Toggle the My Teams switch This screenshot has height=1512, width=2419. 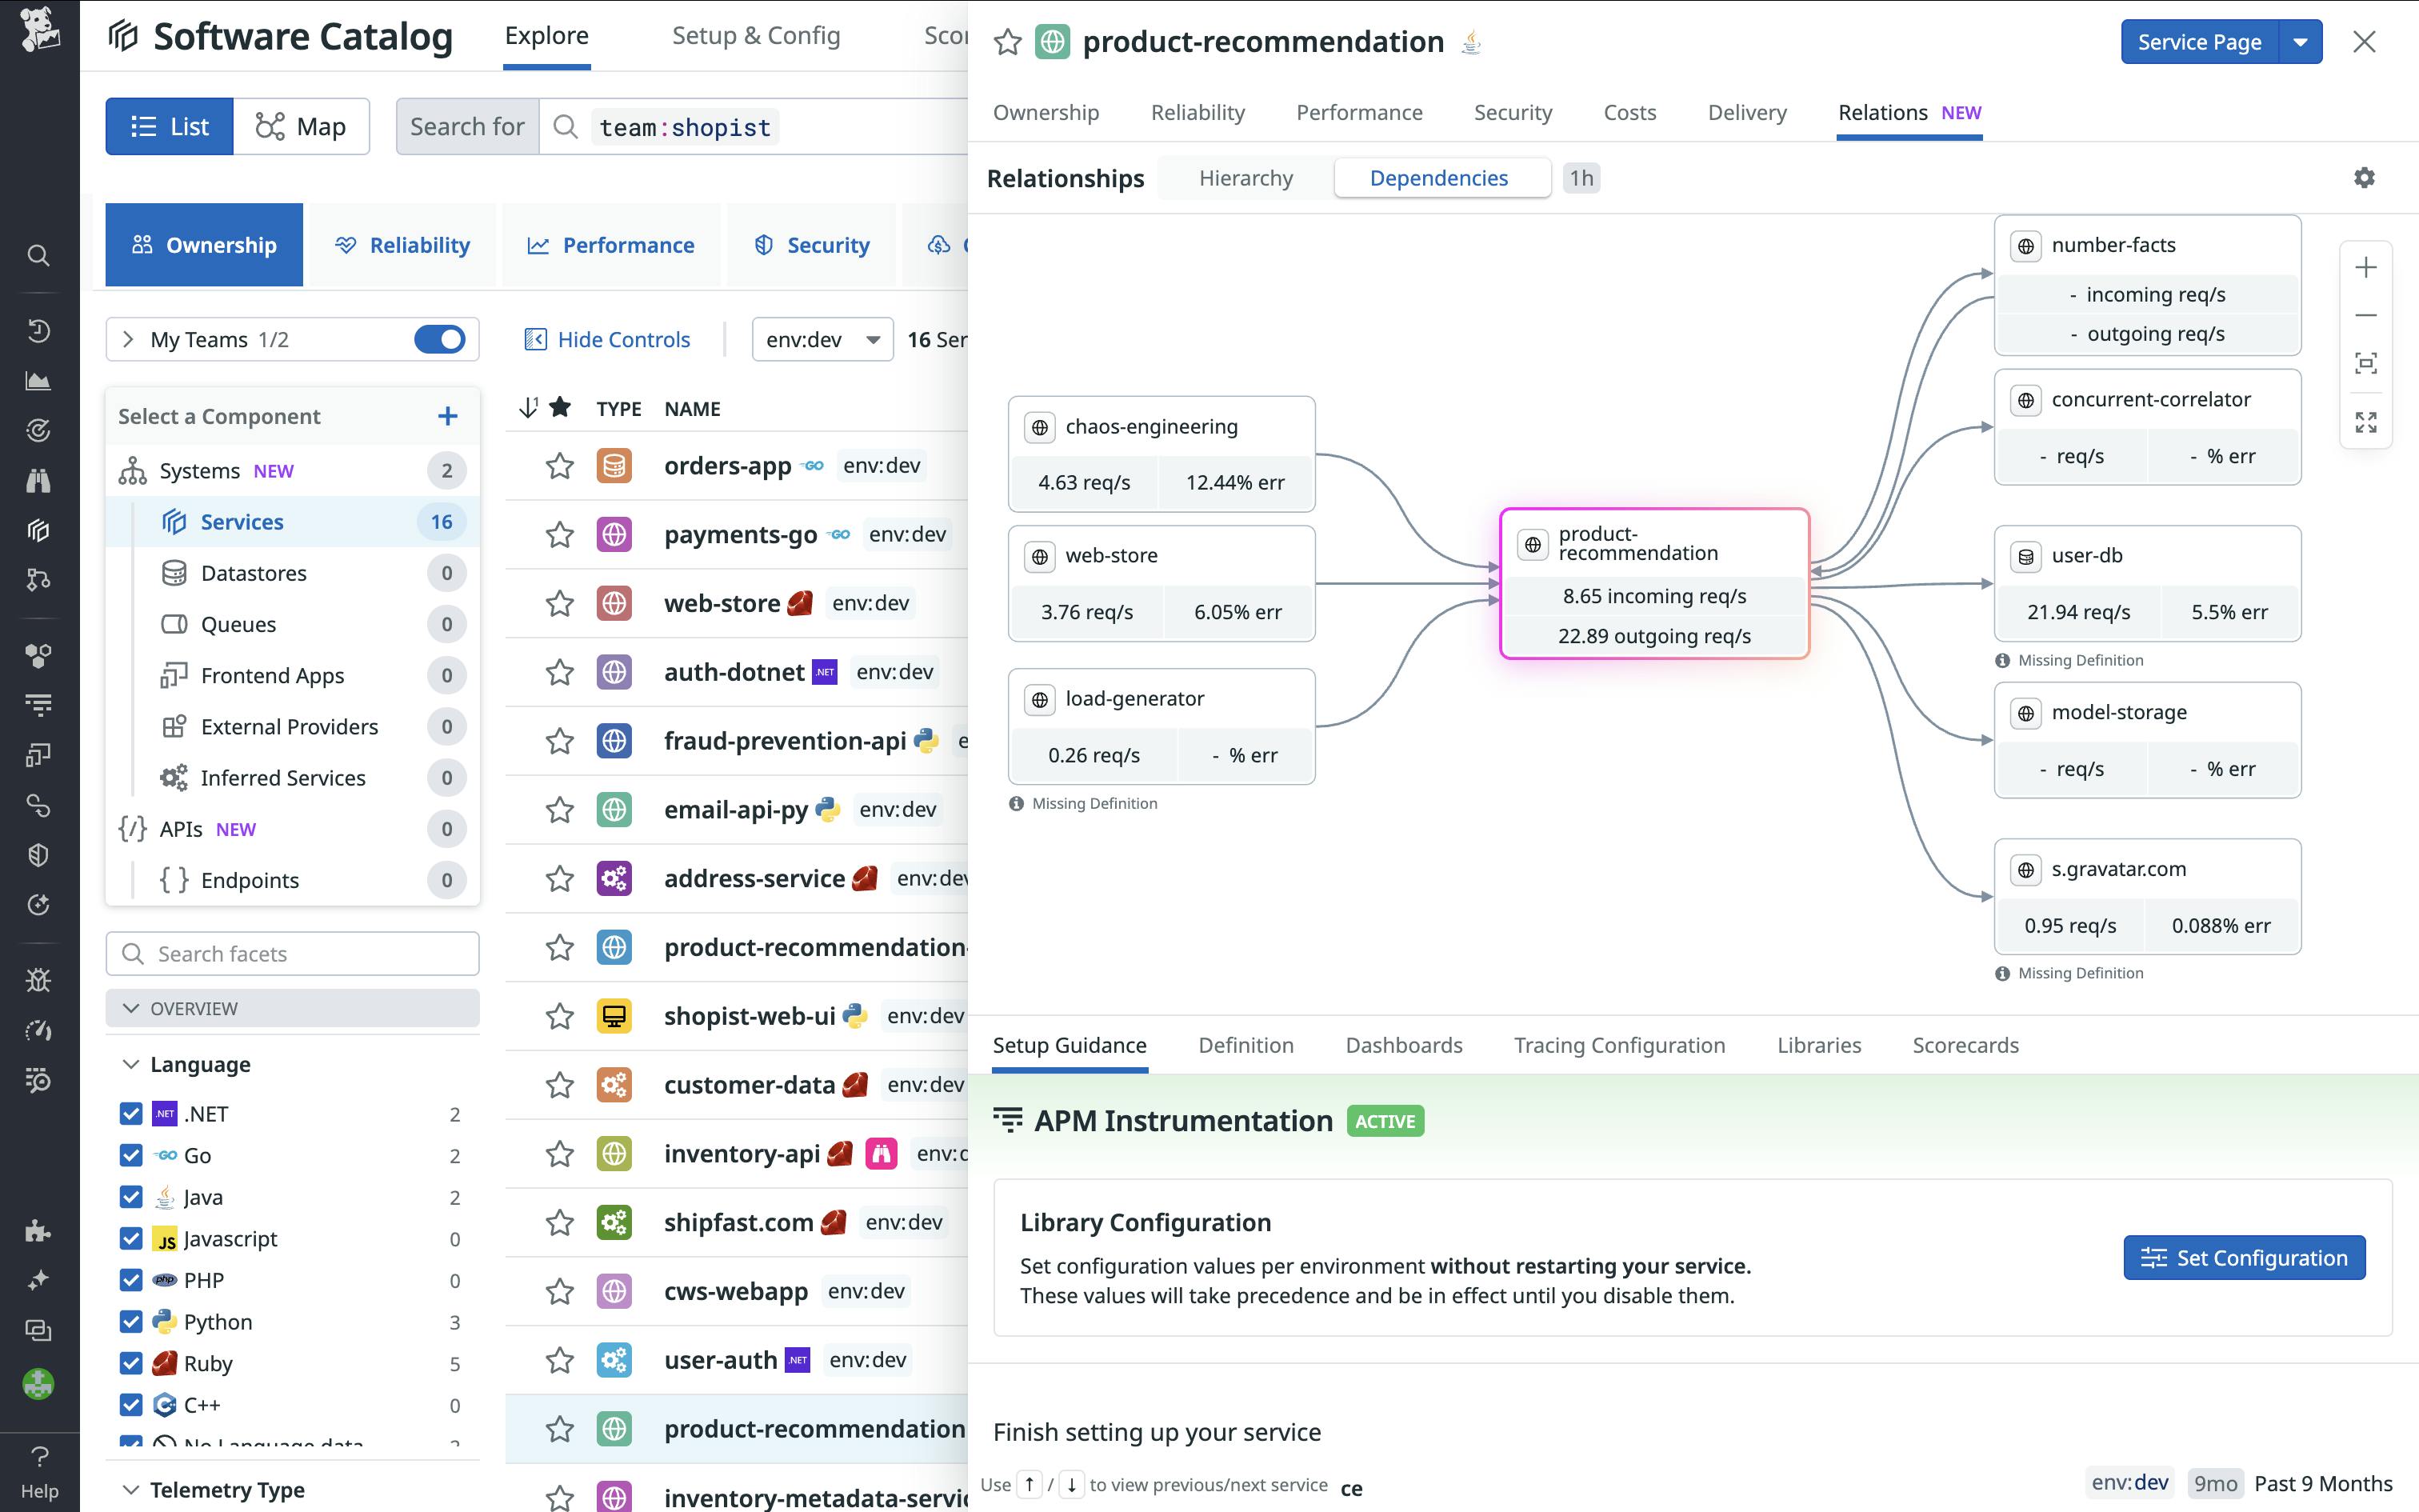[x=439, y=339]
